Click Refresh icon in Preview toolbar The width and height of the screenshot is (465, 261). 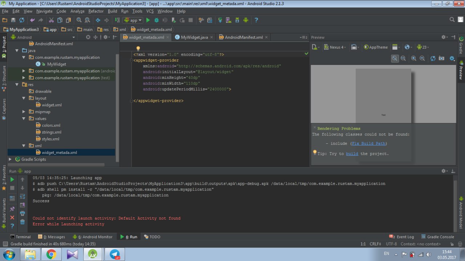tap(433, 58)
